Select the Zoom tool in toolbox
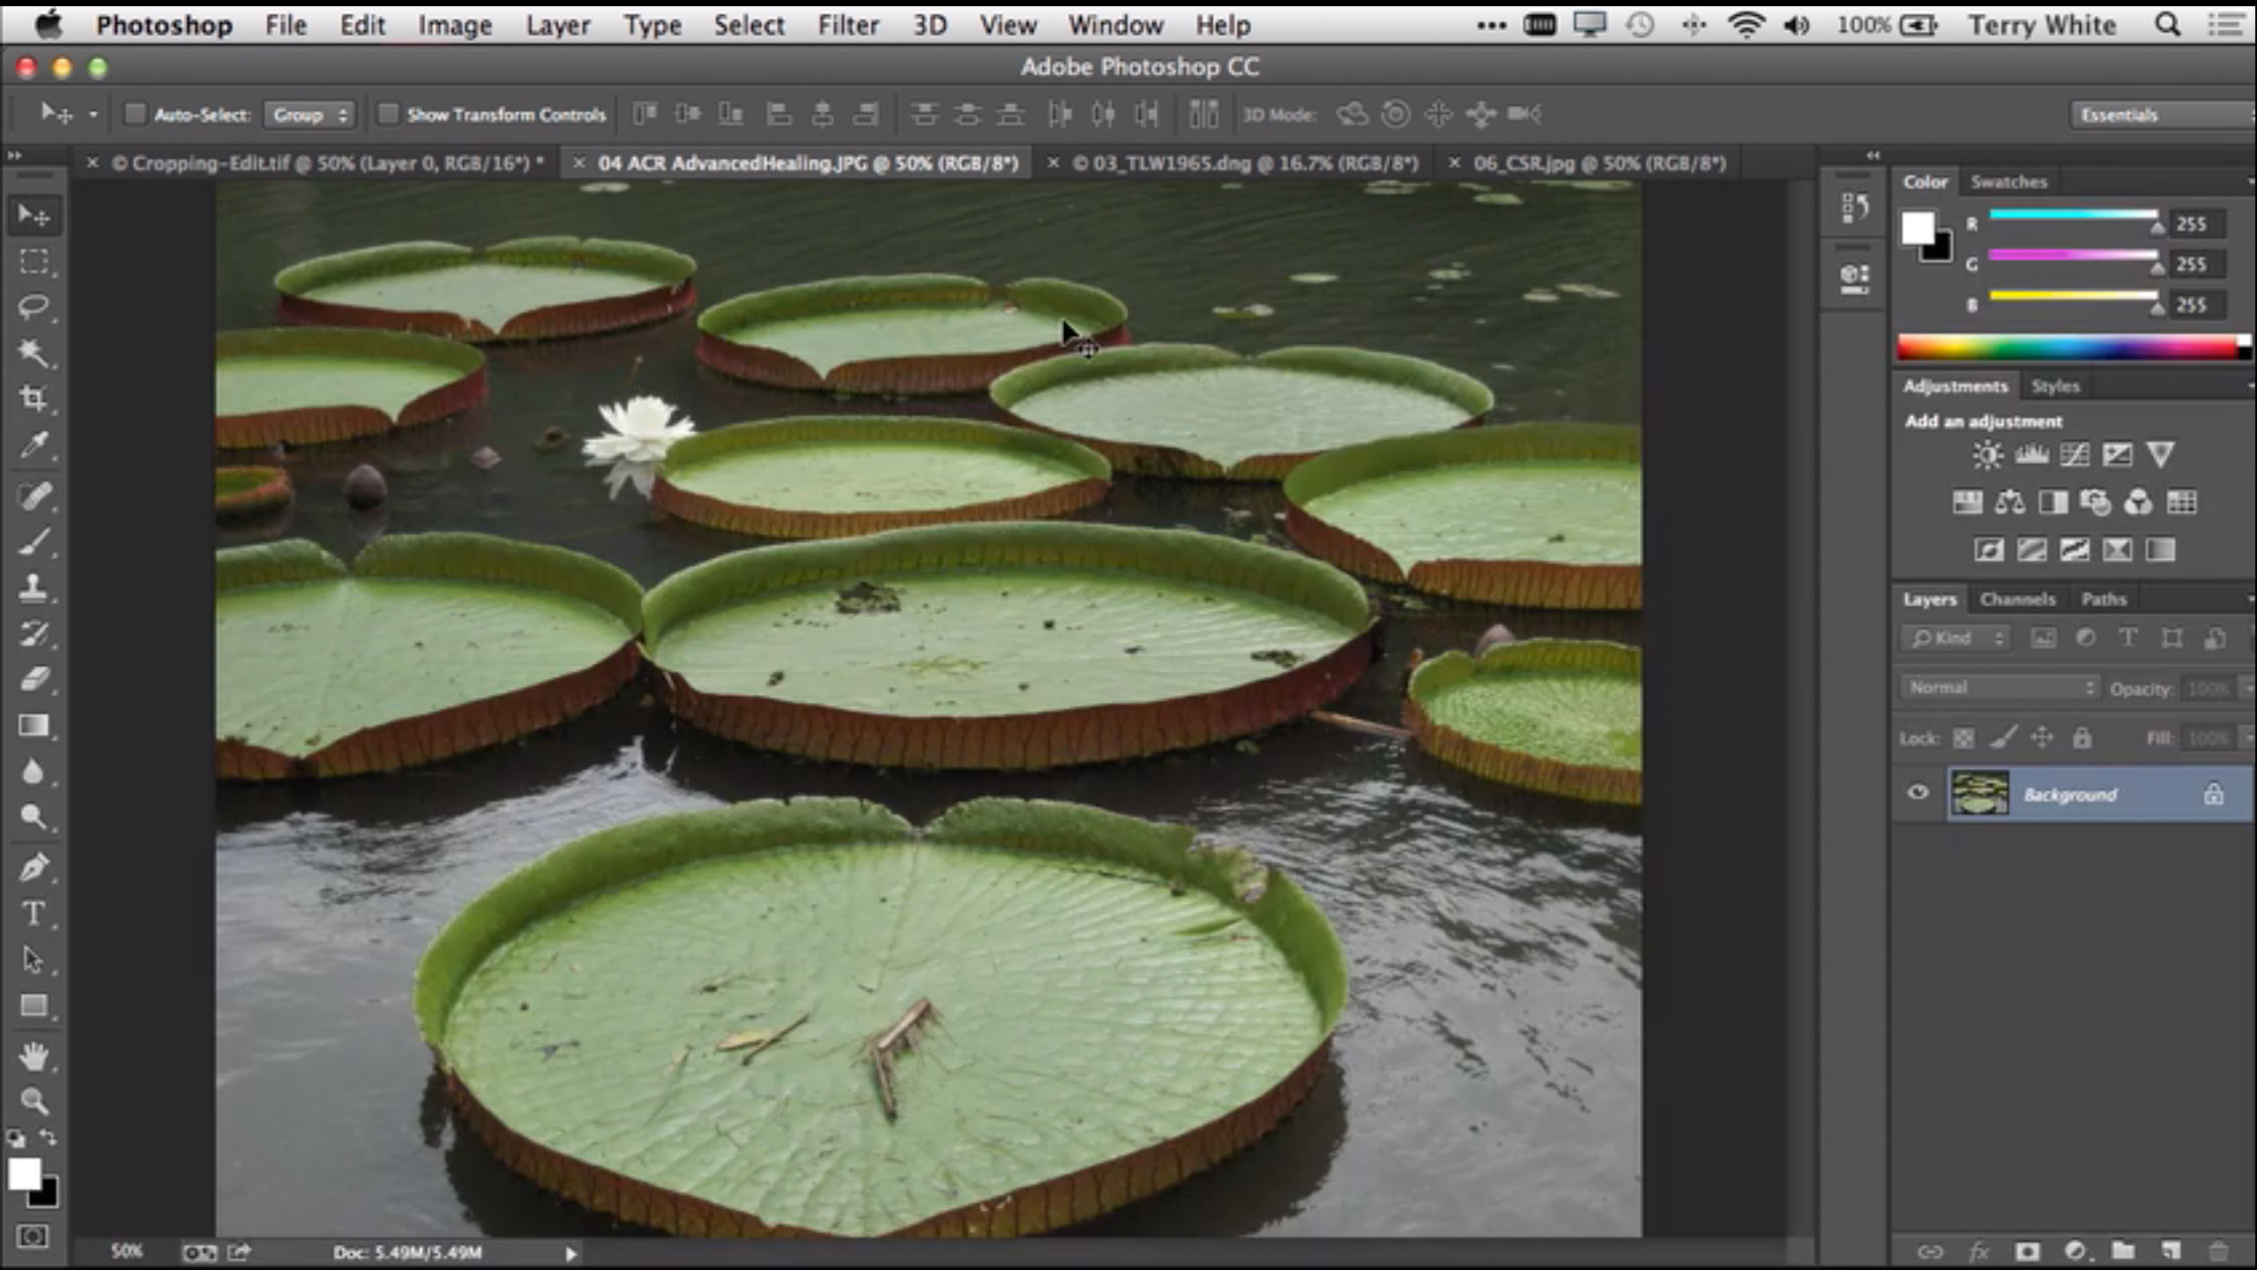The width and height of the screenshot is (2257, 1270). tap(34, 1101)
